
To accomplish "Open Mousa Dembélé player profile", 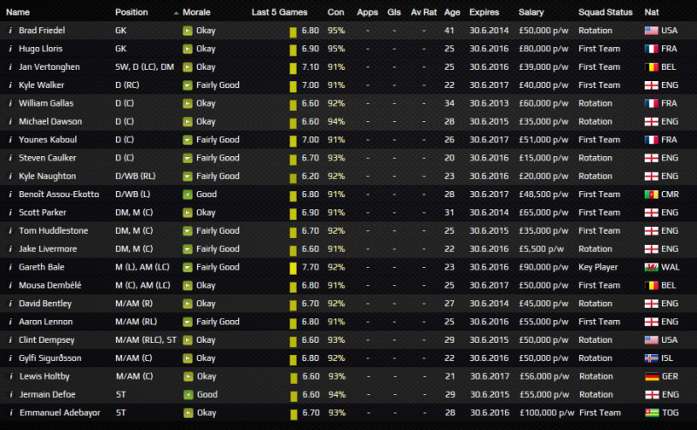I will 50,285.
